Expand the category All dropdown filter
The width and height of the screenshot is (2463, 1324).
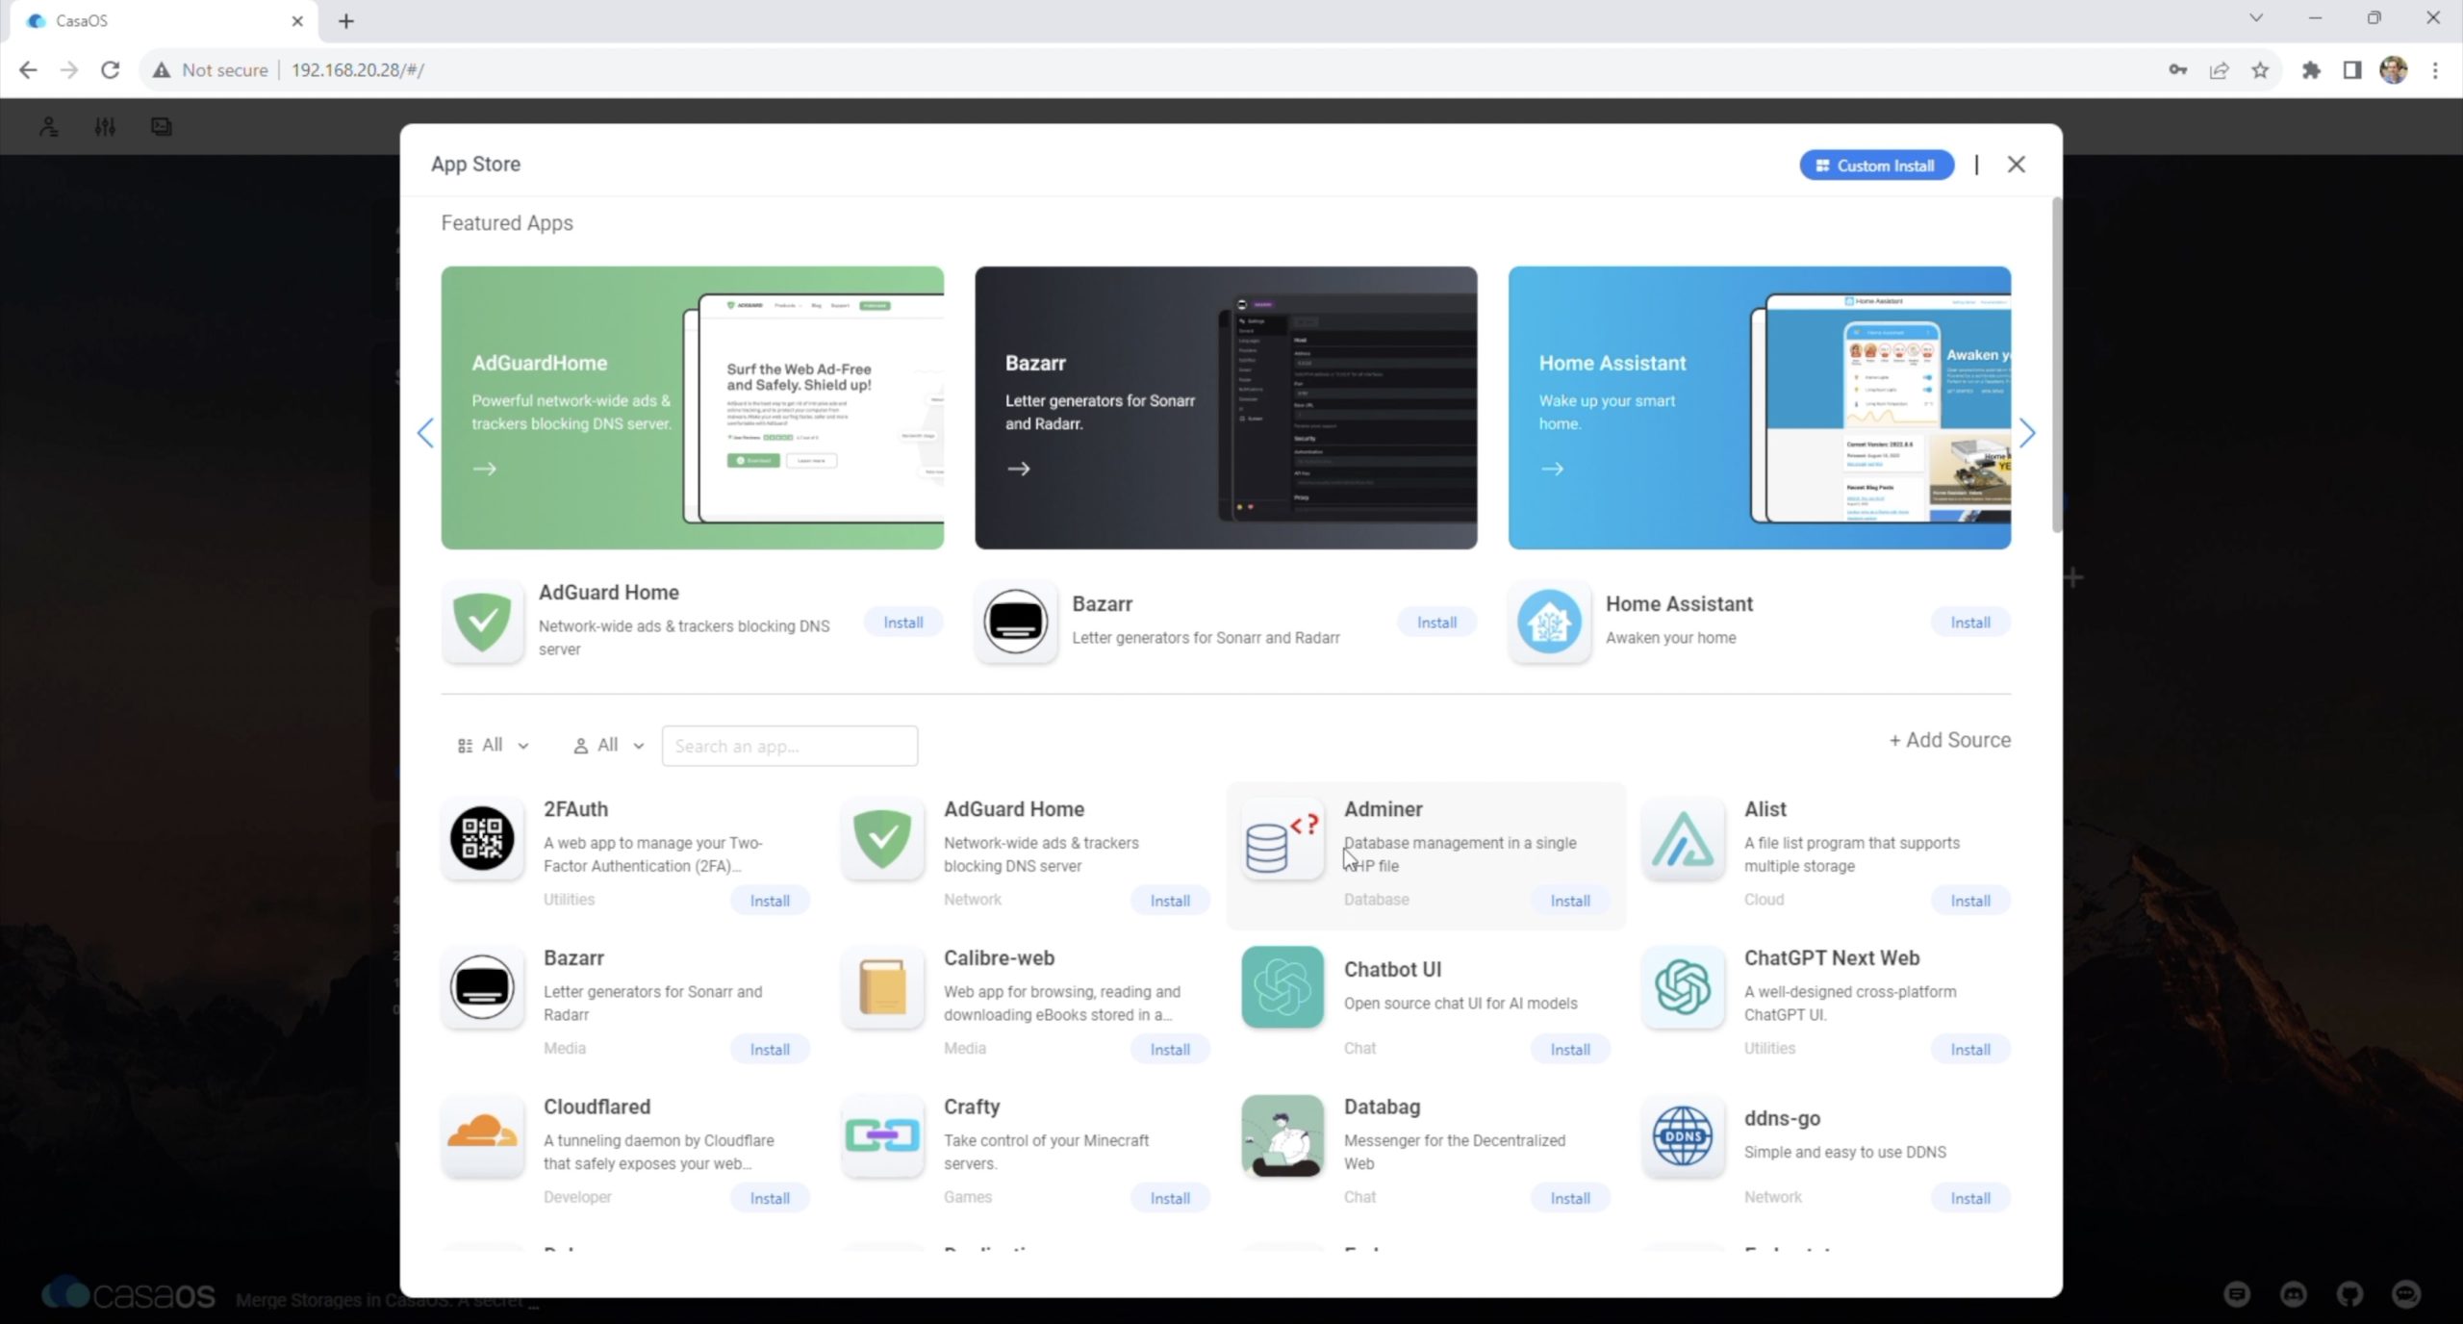coord(493,746)
